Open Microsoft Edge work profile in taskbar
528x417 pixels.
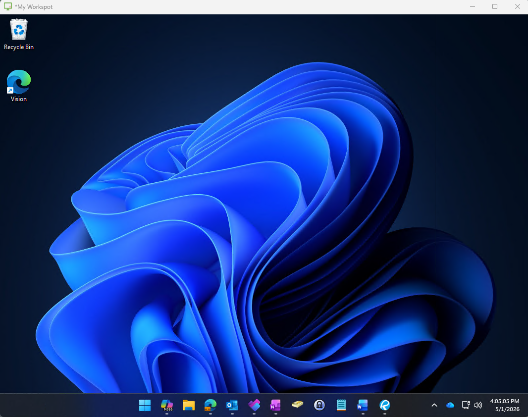click(x=211, y=405)
